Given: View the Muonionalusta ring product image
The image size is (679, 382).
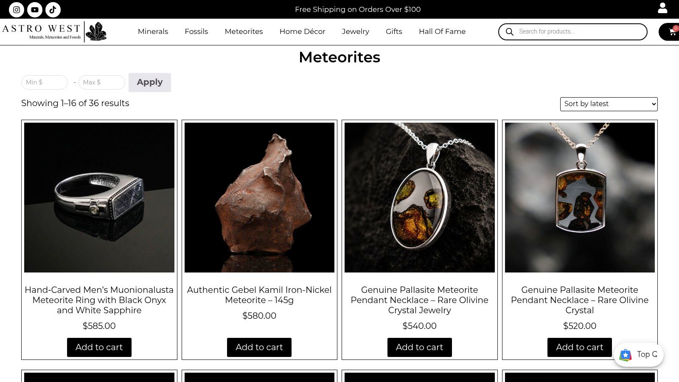Looking at the screenshot, I should 99,197.
